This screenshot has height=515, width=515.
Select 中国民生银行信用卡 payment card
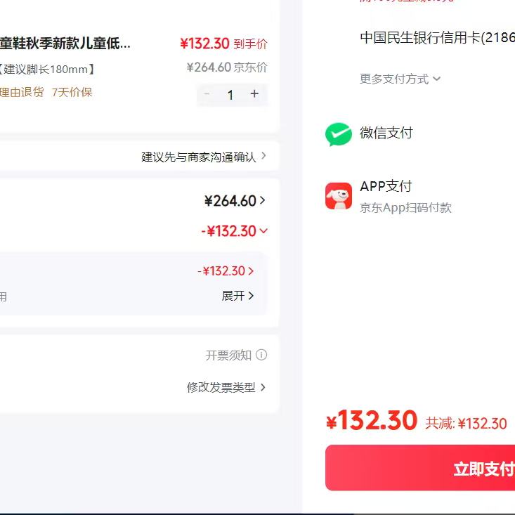436,38
